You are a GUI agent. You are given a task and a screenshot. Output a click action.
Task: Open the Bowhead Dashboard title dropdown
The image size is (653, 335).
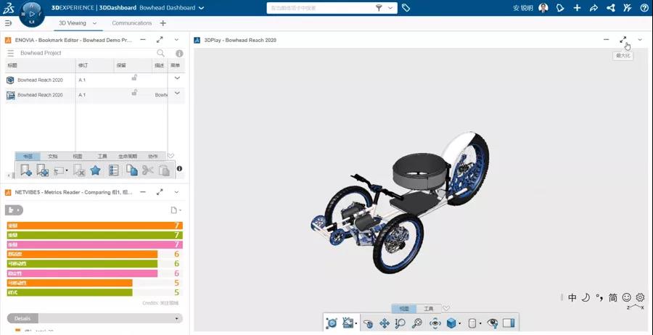click(x=202, y=8)
